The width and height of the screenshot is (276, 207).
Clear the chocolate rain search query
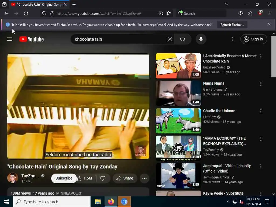tap(170, 39)
